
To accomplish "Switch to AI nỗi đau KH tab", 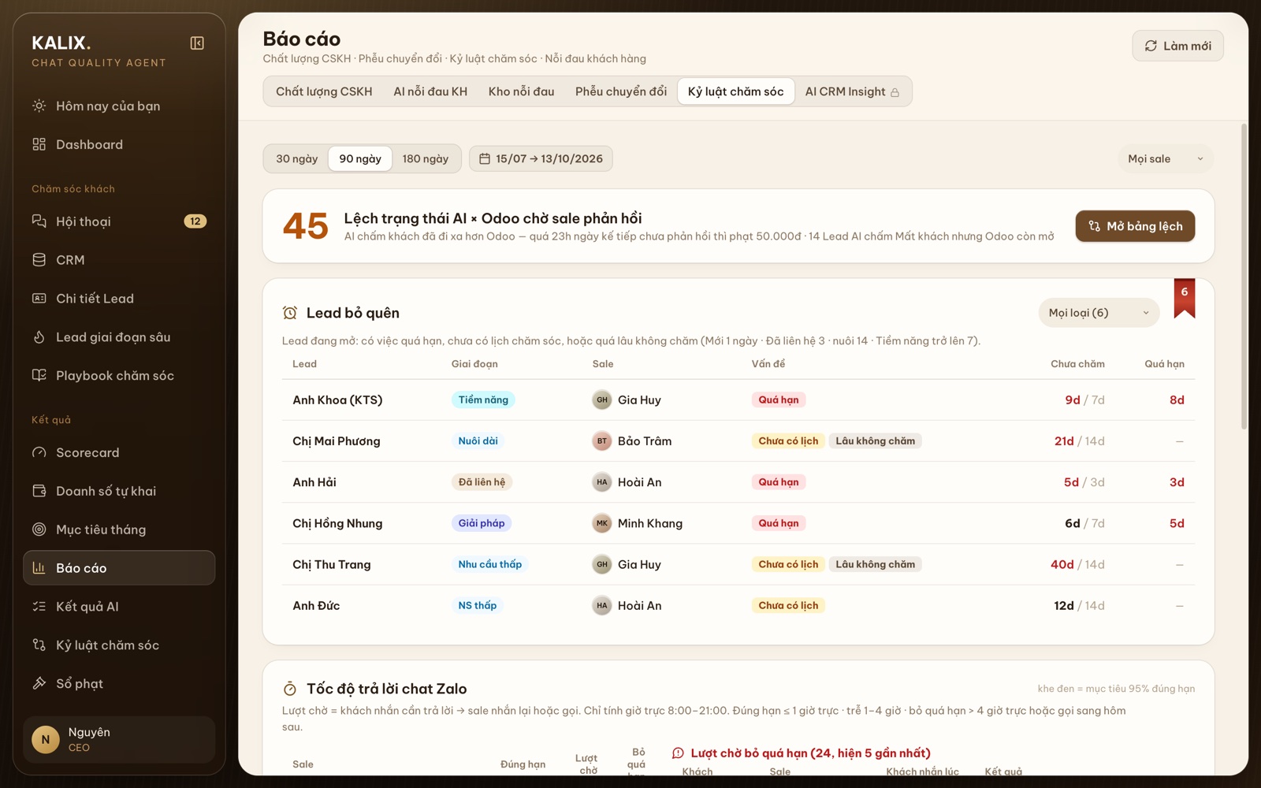I will [430, 91].
